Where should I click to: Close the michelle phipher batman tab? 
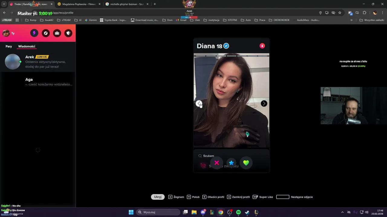tap(148, 4)
